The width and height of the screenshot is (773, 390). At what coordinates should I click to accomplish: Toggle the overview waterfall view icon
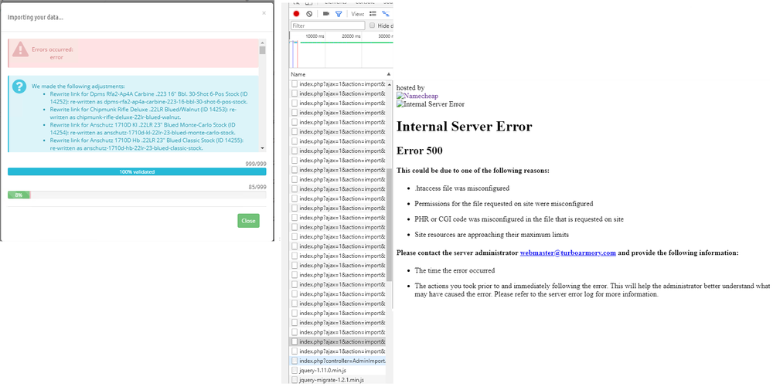point(386,14)
